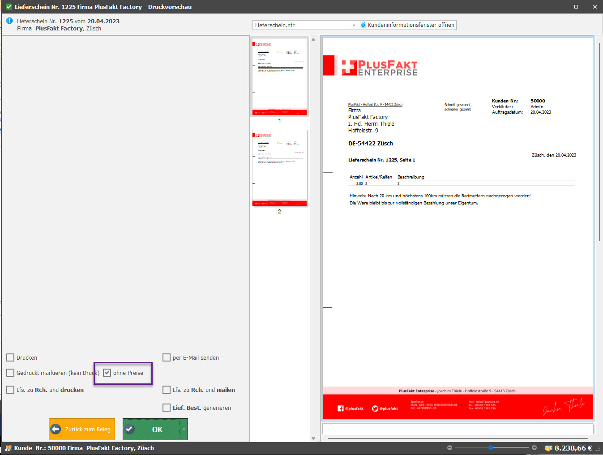Click the thumbnail list scroll-up arrow

point(313,39)
